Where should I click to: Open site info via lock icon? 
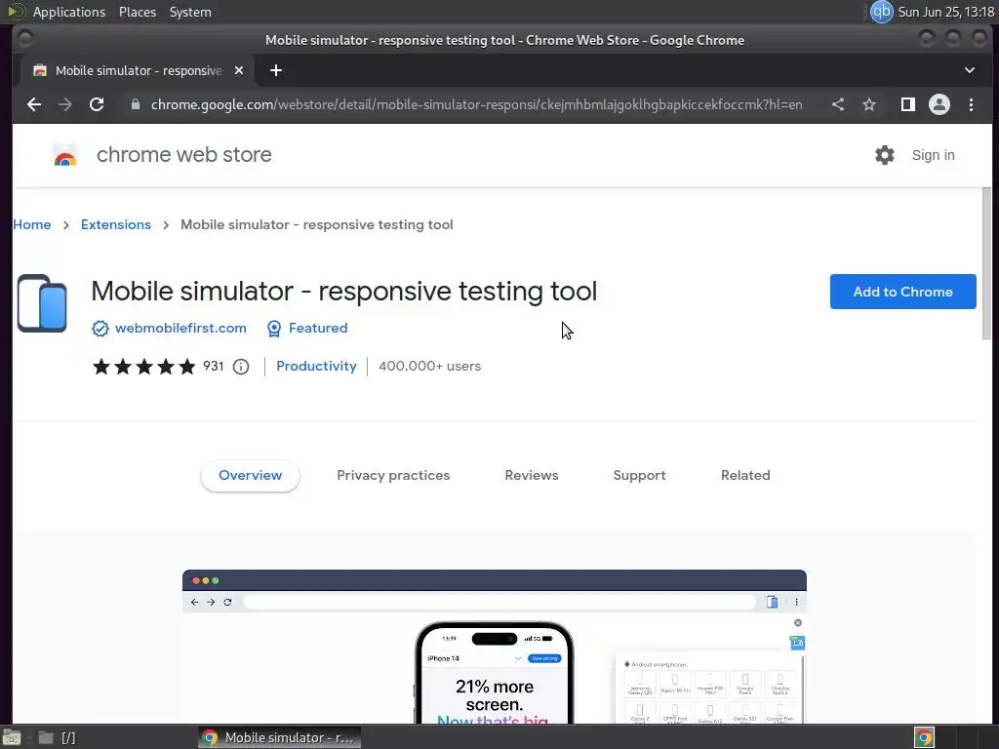point(135,104)
